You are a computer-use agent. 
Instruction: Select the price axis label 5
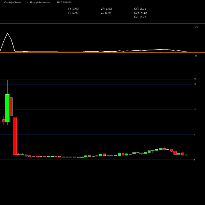pyautogui.click(x=194, y=135)
